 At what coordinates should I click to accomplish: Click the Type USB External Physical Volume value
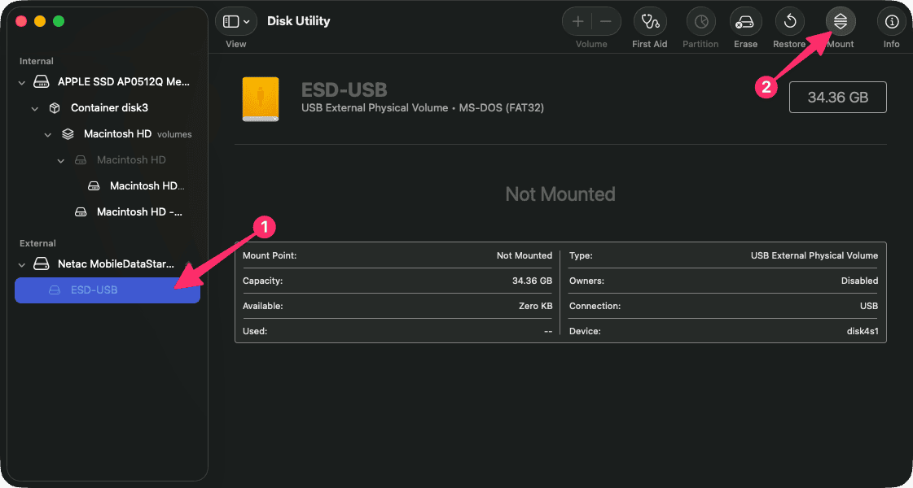pos(814,255)
